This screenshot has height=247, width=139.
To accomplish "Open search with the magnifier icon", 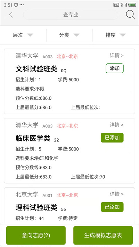I will coord(130,15).
